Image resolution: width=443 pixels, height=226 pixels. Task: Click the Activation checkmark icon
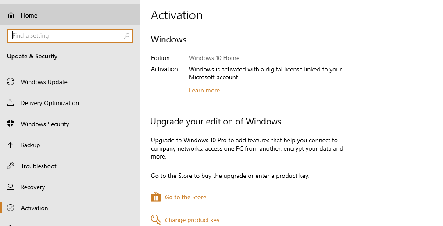click(11, 208)
